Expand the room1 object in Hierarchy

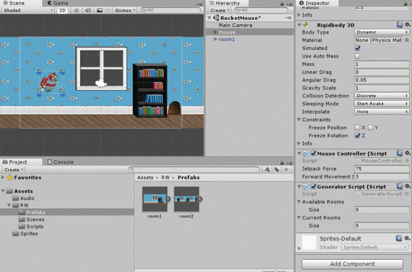(215, 39)
